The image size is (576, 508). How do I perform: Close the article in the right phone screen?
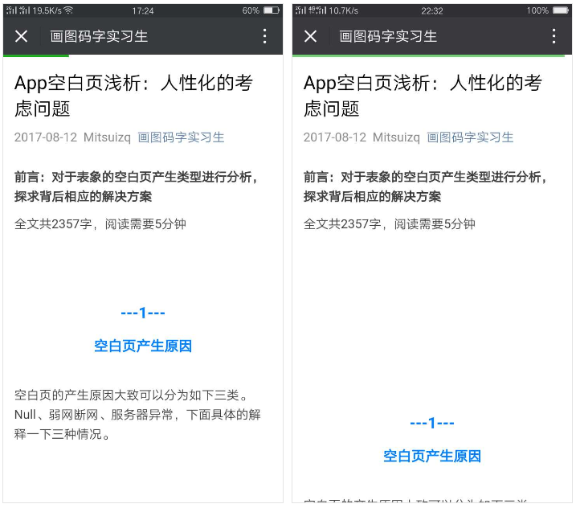311,36
